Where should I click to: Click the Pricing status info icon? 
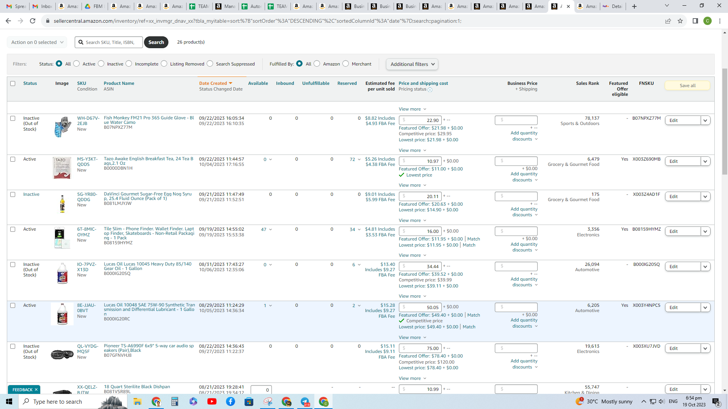click(x=430, y=90)
